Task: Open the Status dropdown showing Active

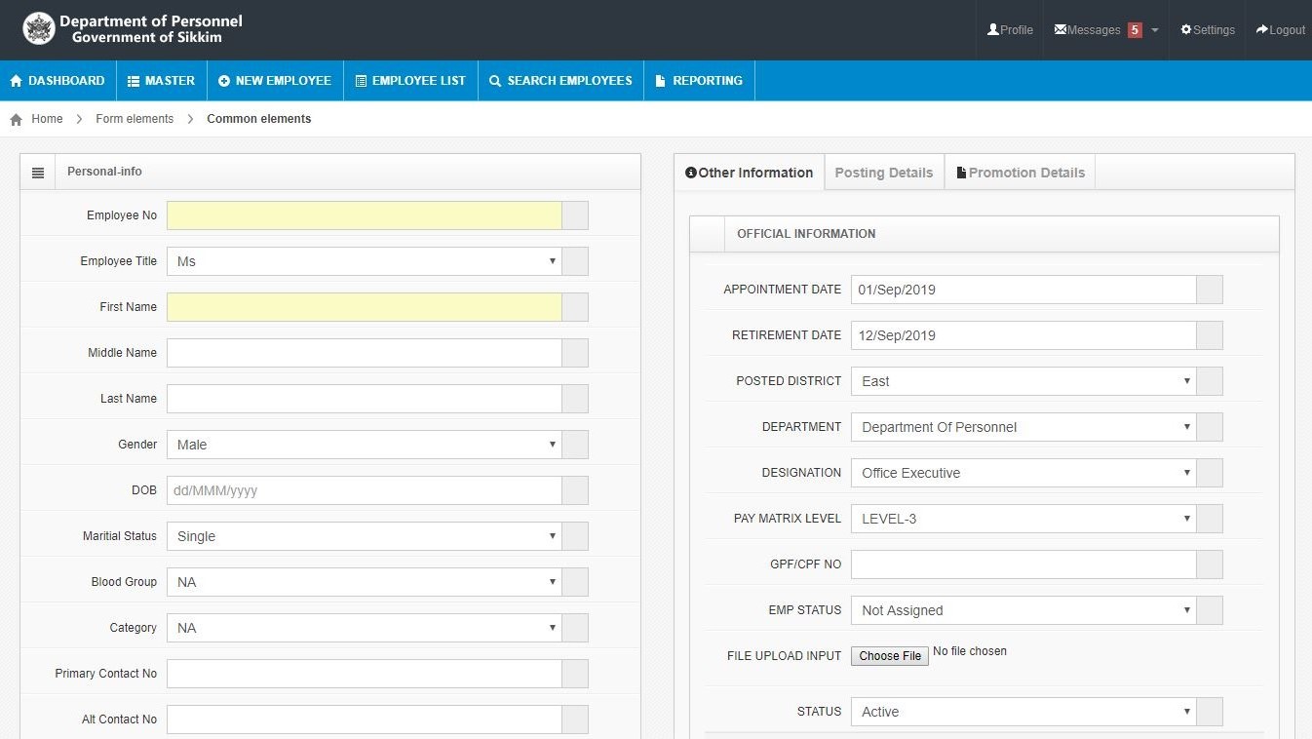Action: [1023, 712]
